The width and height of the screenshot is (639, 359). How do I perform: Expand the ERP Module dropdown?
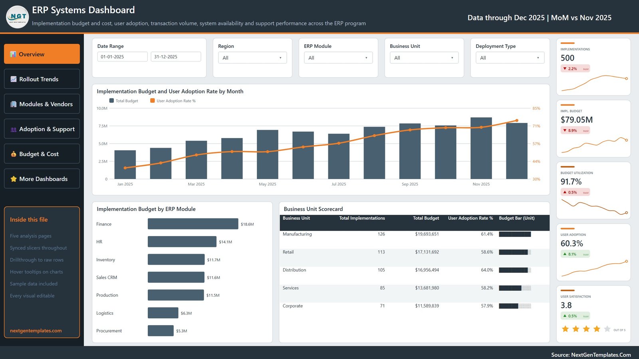[338, 58]
